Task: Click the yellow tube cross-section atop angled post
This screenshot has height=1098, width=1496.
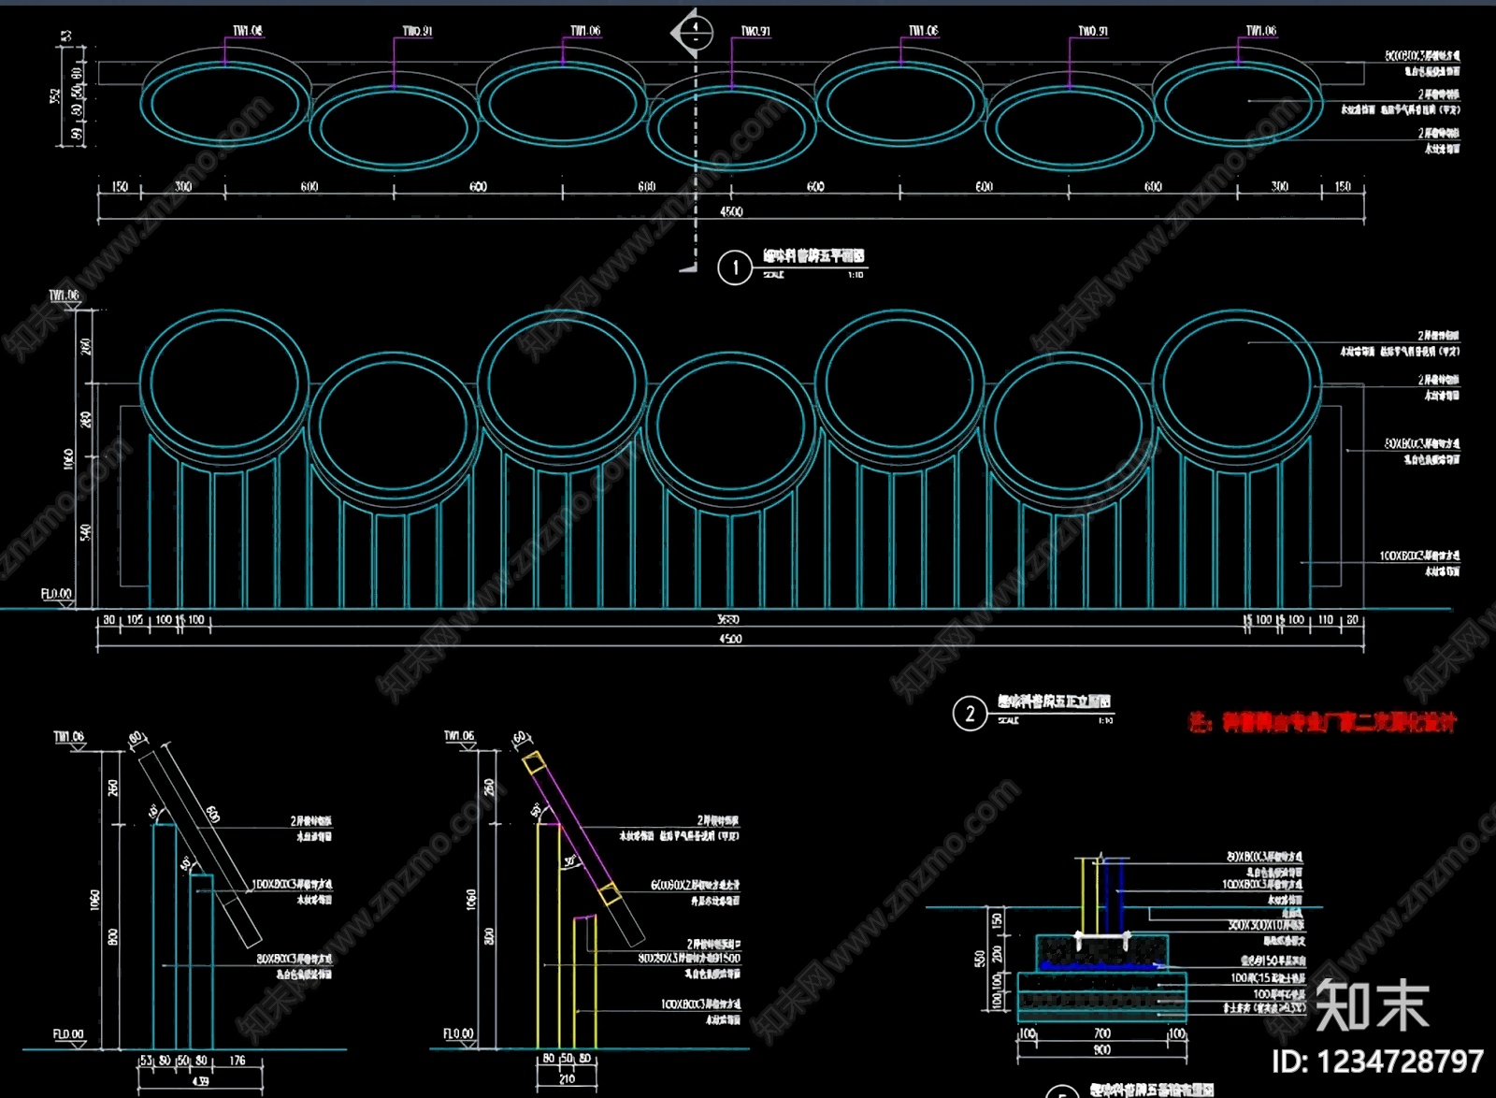Action: point(533,762)
